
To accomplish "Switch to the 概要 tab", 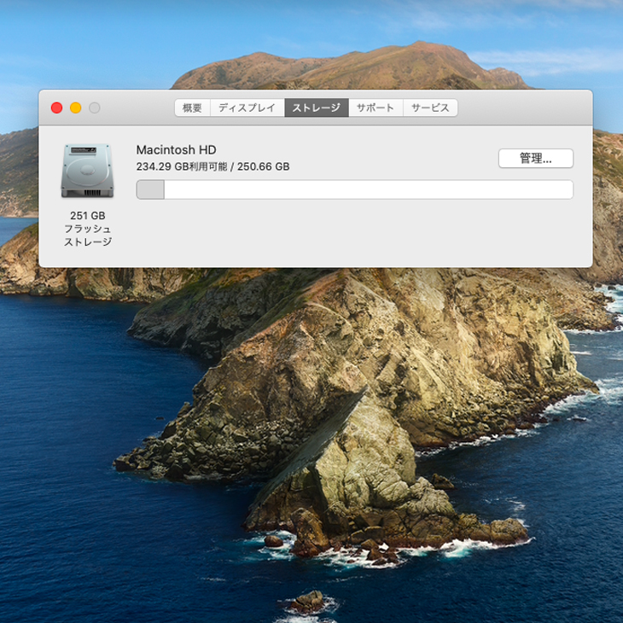I will click(192, 108).
